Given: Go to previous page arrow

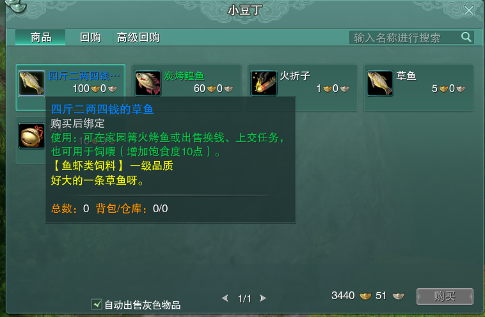Looking at the screenshot, I should [225, 298].
